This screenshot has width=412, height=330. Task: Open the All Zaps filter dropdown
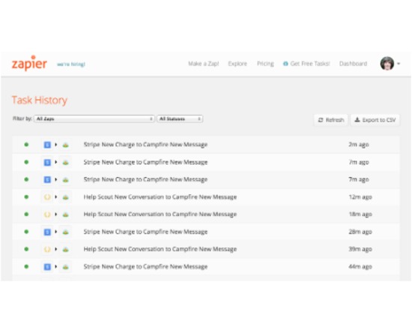pyautogui.click(x=94, y=119)
